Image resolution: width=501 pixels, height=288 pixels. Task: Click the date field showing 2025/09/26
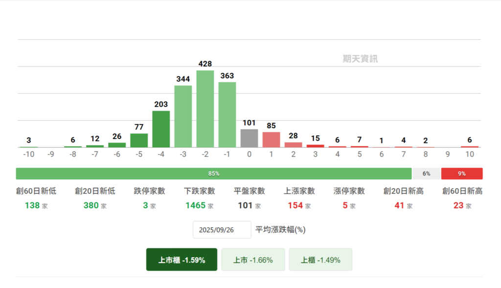222,230
